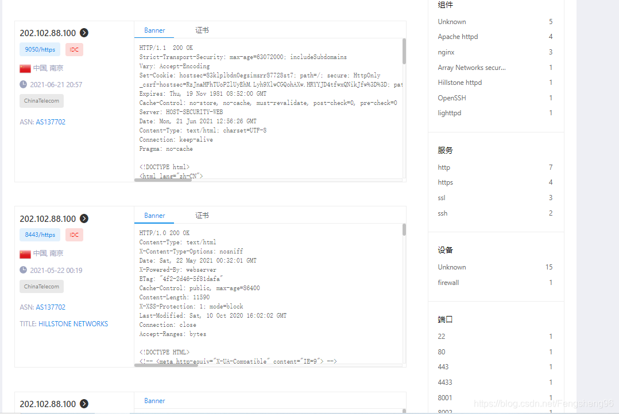Click the IDC tag in the 8443/https card
Viewport: 619px width, 414px height.
point(74,235)
